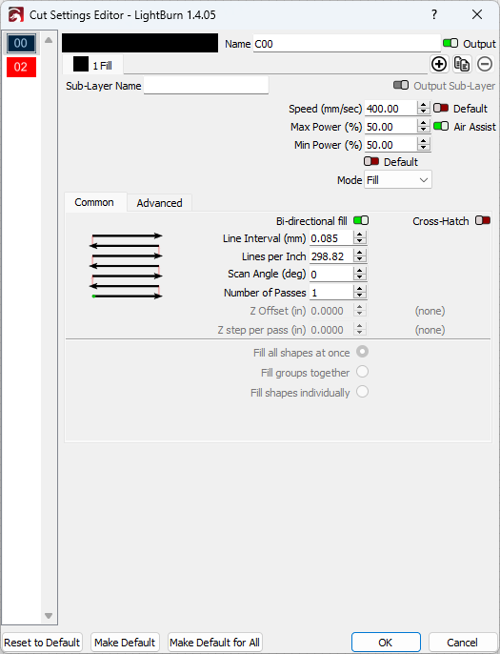This screenshot has height=654, width=500.
Task: Click the LightBurn logo in title bar
Action: click(x=16, y=15)
